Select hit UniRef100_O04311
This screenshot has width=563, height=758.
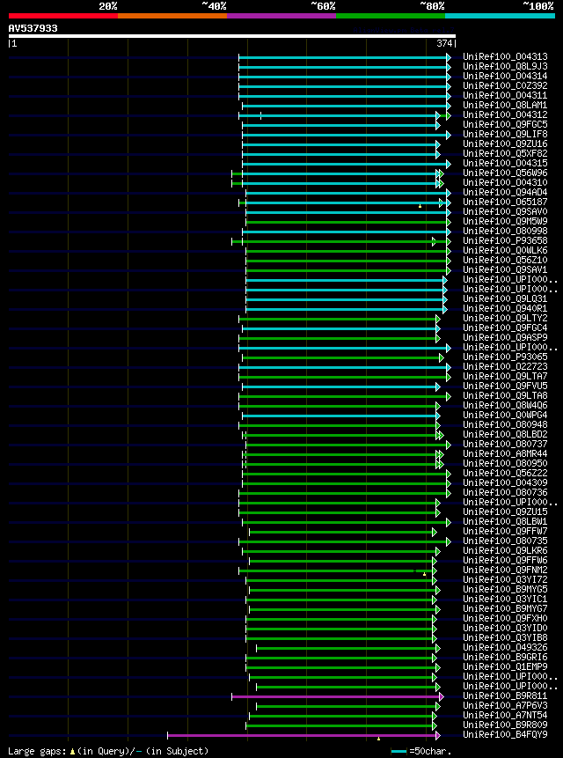pyautogui.click(x=505, y=96)
